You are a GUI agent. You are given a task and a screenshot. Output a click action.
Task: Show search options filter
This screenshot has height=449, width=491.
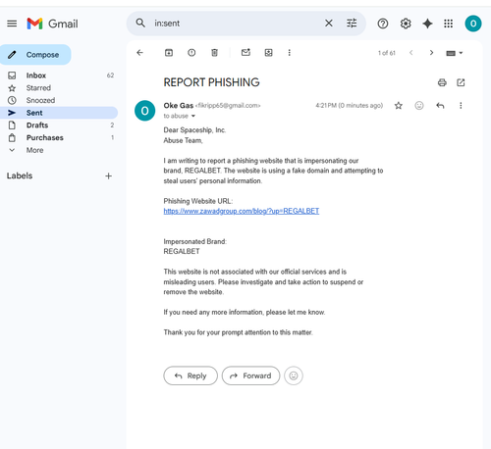coord(352,24)
